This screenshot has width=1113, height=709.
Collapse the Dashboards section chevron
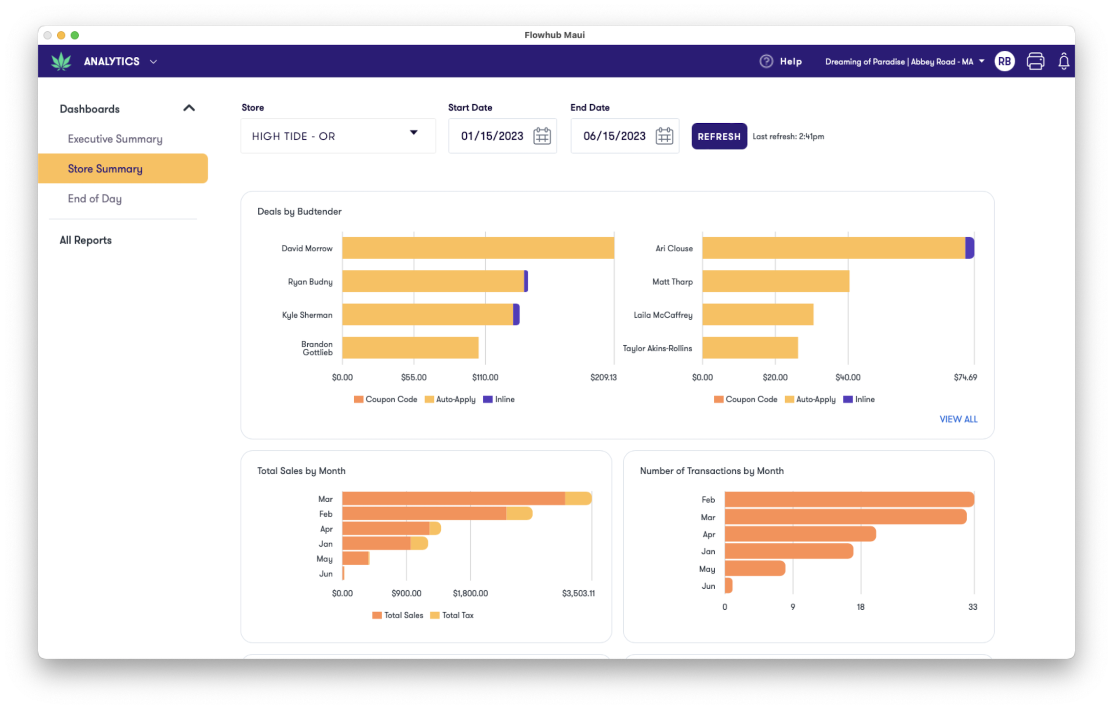pos(189,108)
